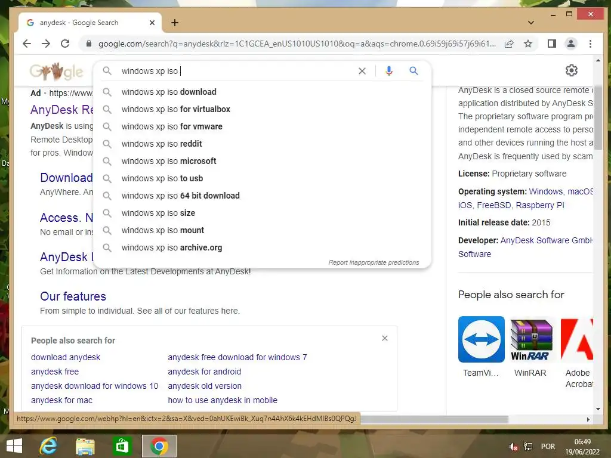Open the WinRAR thumbnail
The image size is (611, 458).
pyautogui.click(x=531, y=339)
